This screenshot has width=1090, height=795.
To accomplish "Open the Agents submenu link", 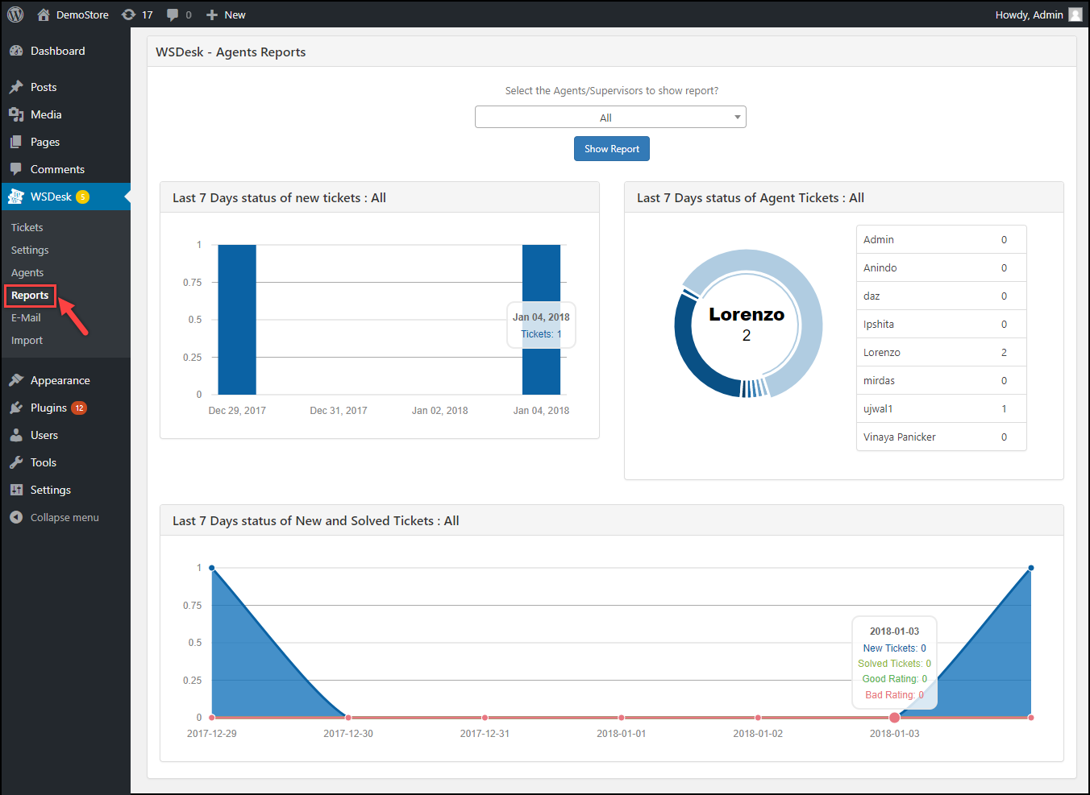I will tap(27, 272).
